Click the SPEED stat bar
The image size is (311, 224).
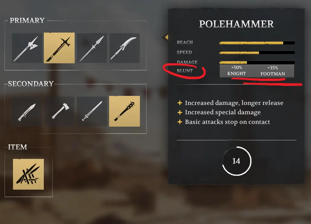pyautogui.click(x=257, y=53)
